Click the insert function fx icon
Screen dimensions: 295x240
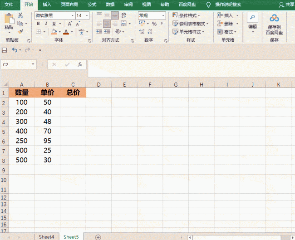pos(80,64)
